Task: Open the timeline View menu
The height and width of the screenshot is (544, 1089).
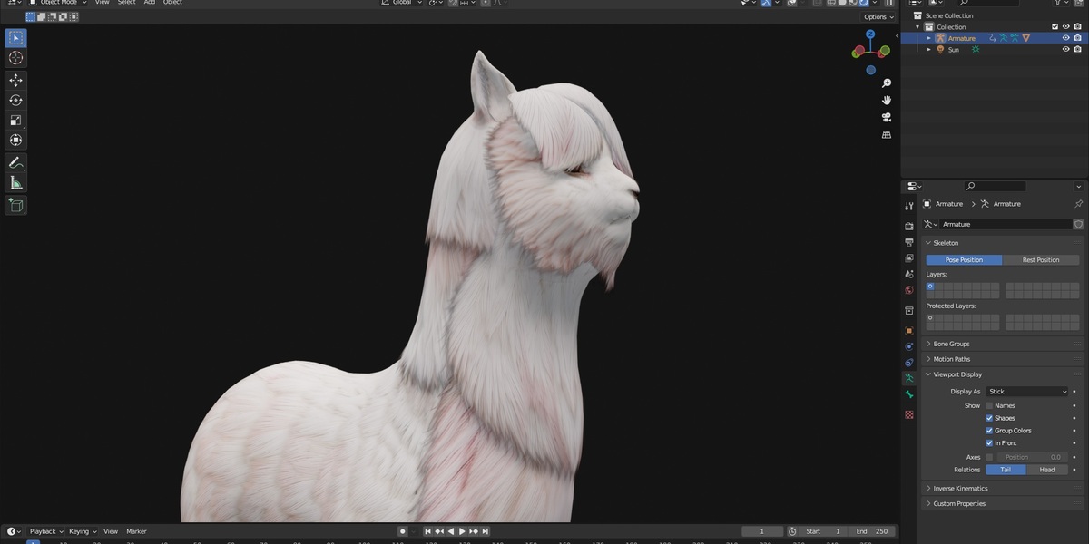Action: click(x=111, y=531)
